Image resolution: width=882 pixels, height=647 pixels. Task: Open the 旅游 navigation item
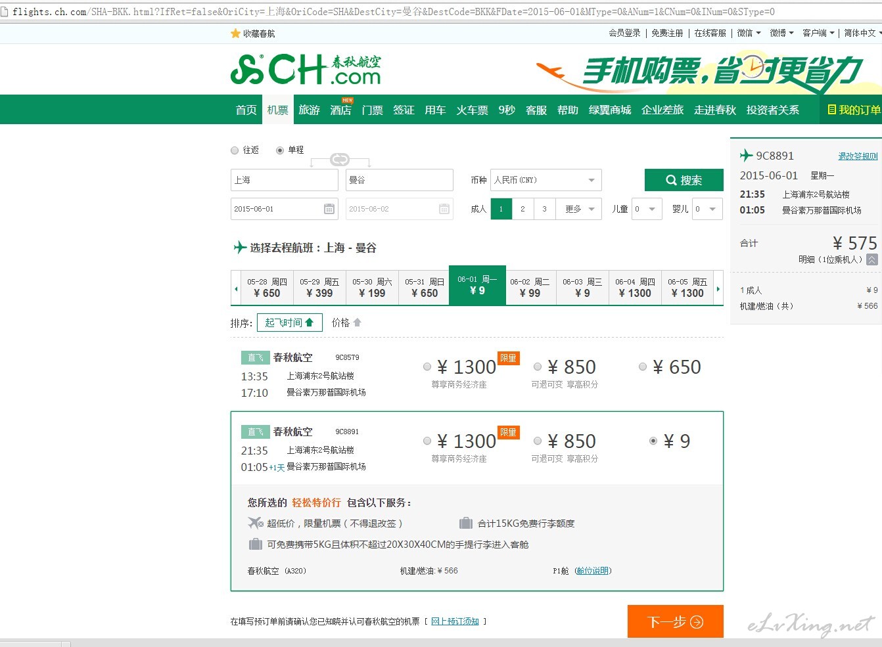(309, 110)
